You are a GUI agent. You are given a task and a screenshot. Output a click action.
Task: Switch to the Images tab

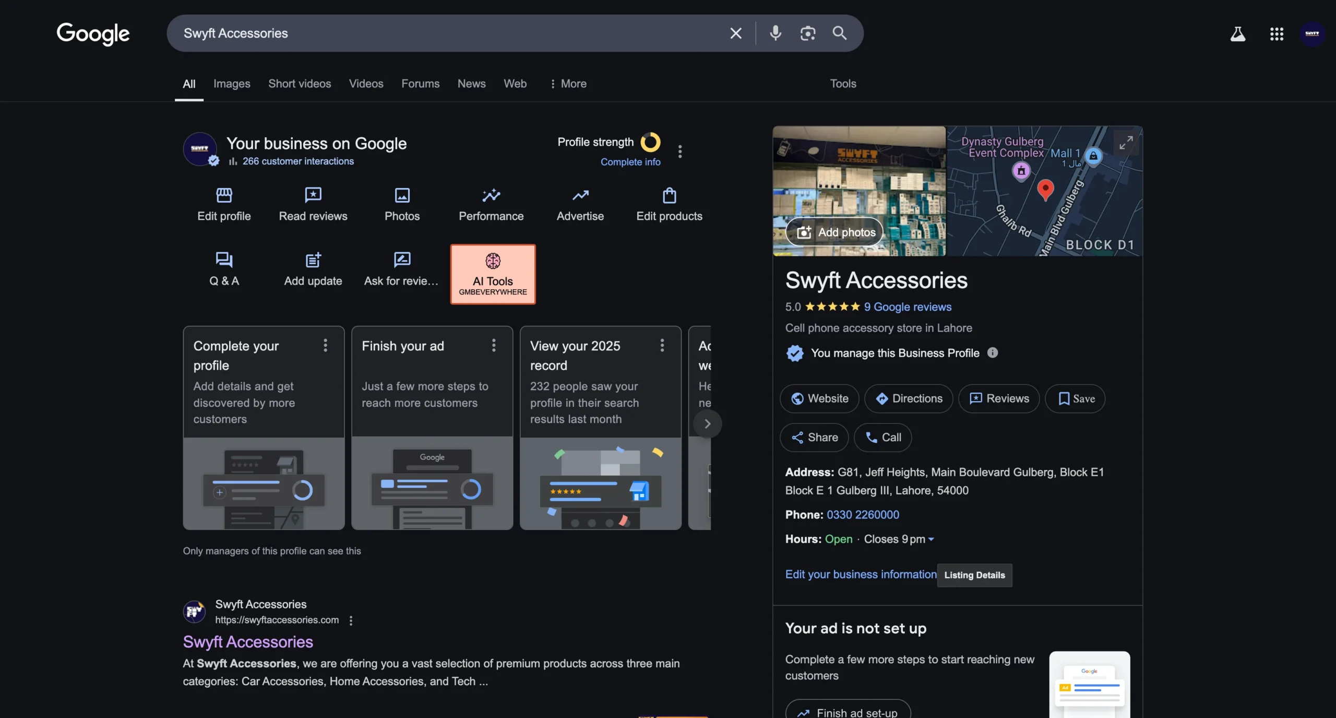coord(232,84)
